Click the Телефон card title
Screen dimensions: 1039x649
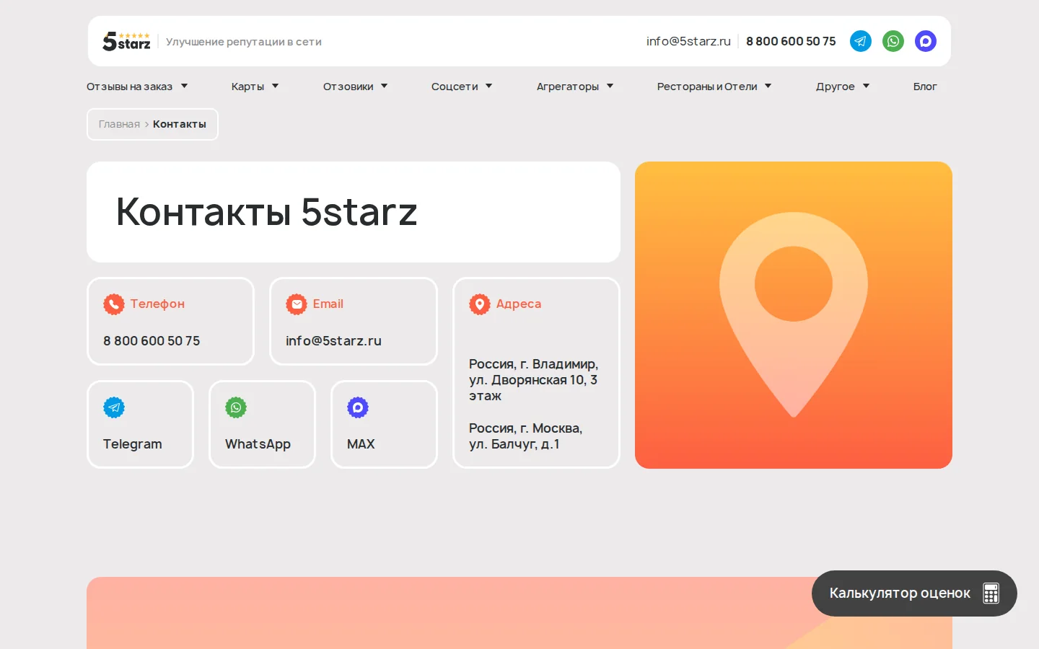157,304
